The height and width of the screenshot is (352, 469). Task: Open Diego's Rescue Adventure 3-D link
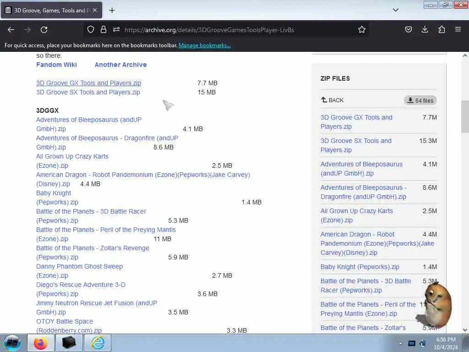click(x=81, y=289)
